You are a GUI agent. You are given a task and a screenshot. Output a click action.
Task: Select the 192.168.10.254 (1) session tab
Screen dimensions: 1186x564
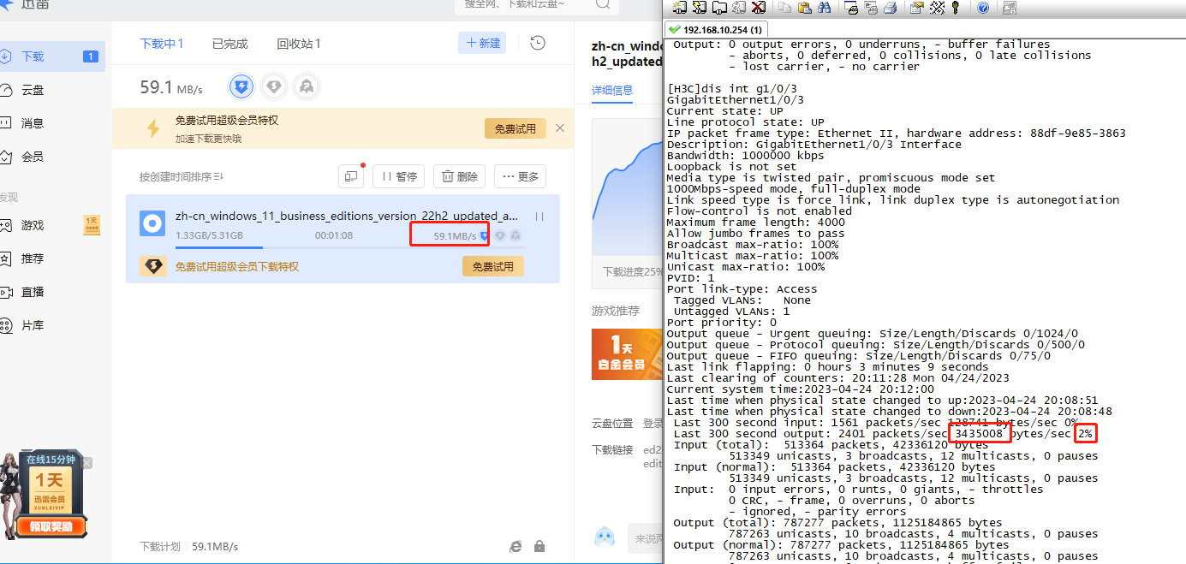tap(717, 30)
